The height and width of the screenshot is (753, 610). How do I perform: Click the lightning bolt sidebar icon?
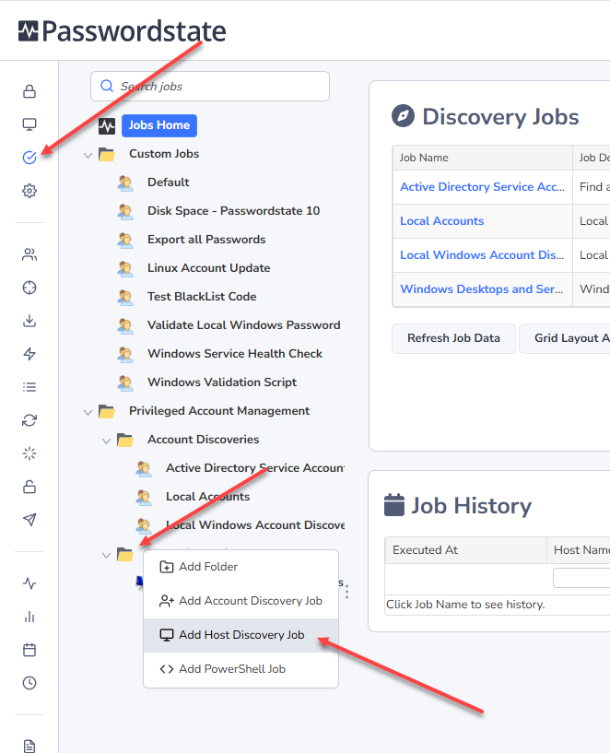pos(29,354)
